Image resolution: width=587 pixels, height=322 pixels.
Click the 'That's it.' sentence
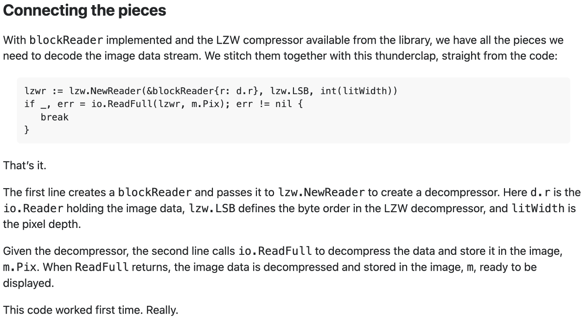click(25, 165)
